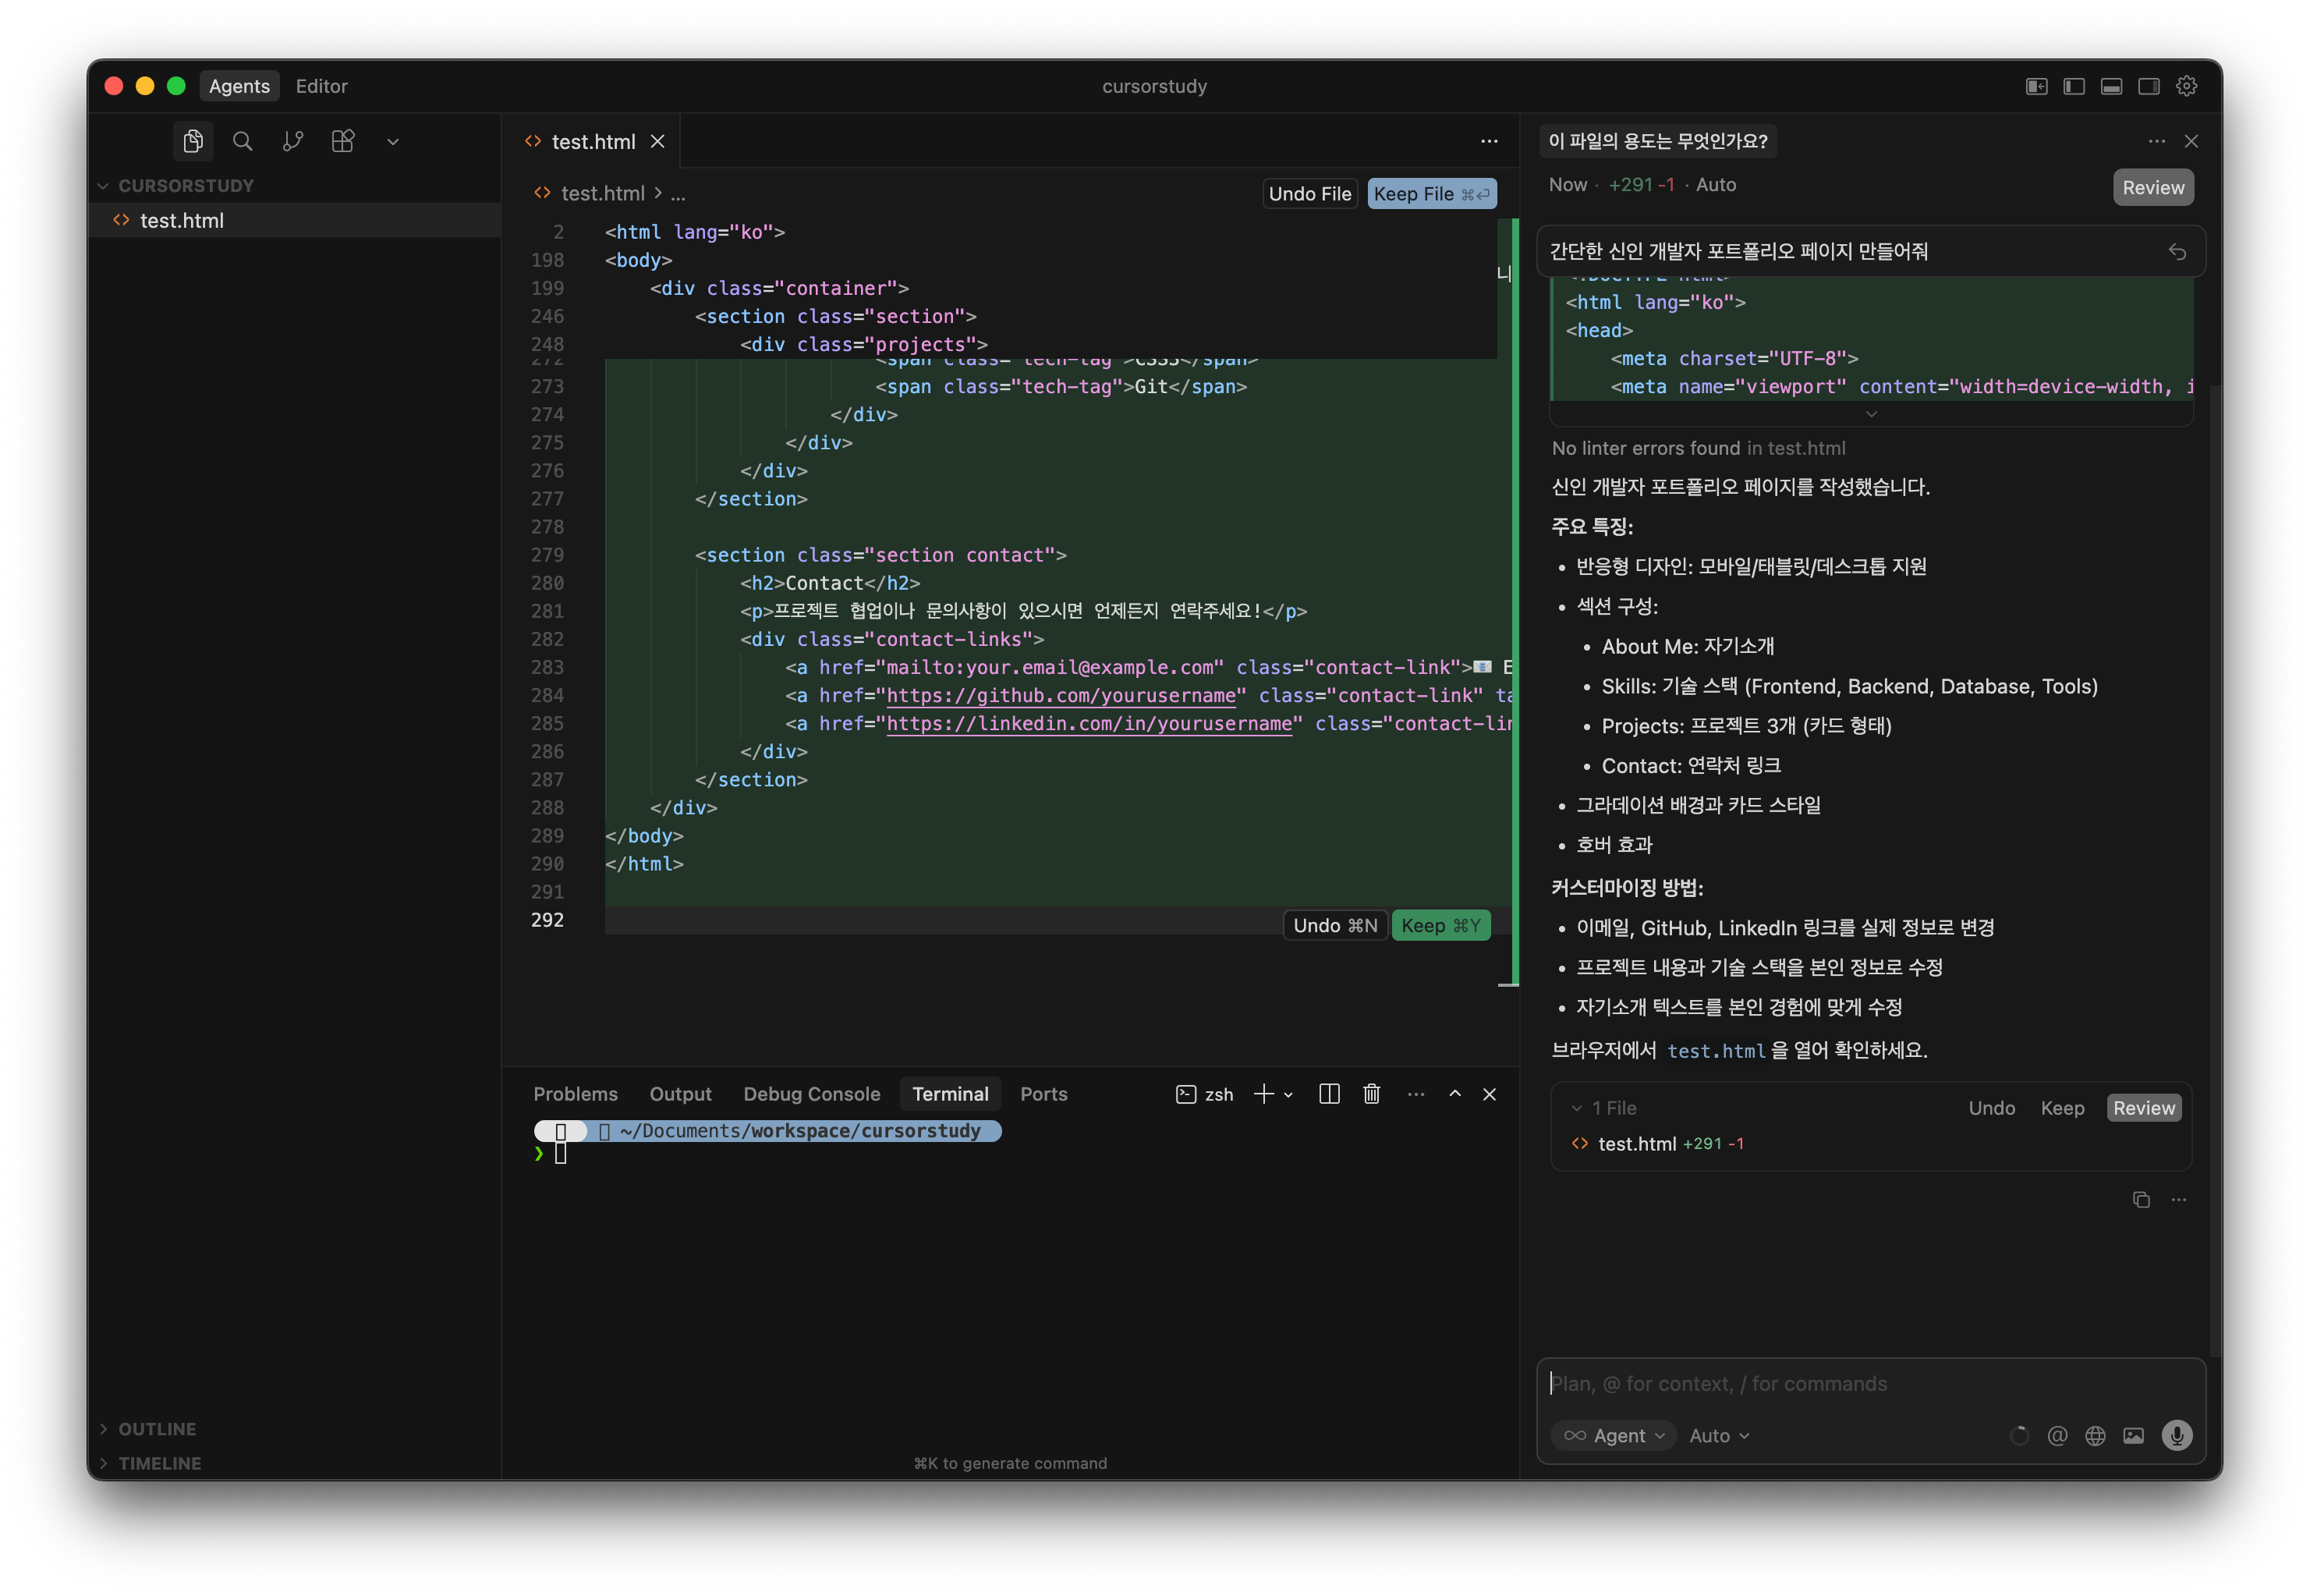Open the Search sidebar icon
Viewport: 2310px width, 1596px height.
243,141
